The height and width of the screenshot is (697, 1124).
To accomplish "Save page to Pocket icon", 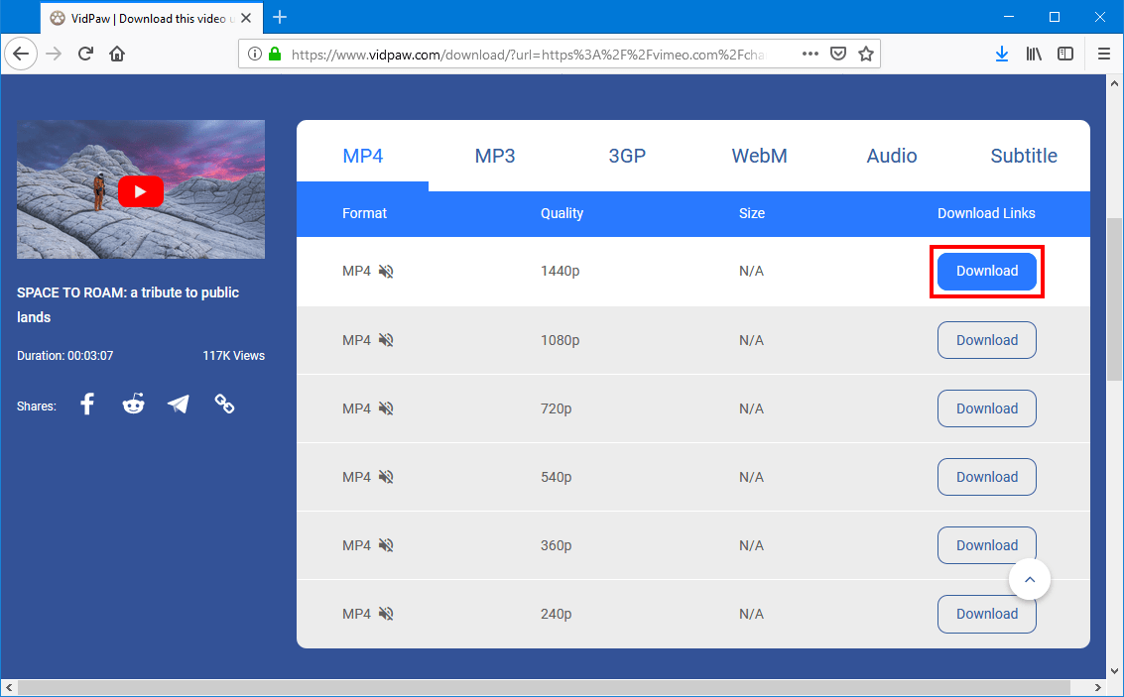I will coord(838,54).
